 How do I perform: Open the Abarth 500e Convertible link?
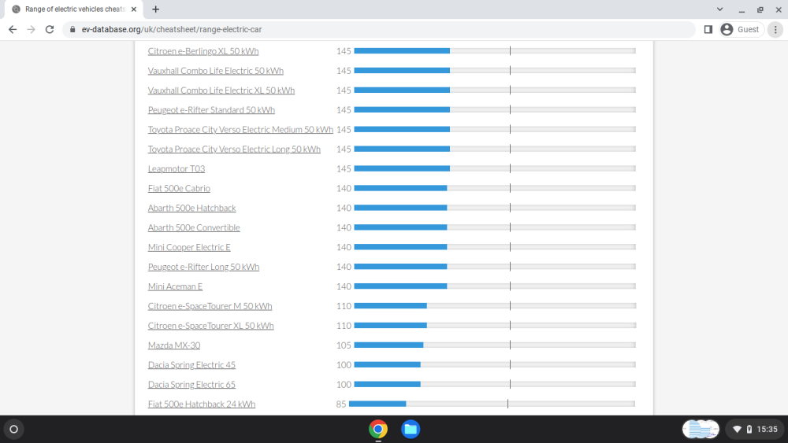click(x=194, y=227)
